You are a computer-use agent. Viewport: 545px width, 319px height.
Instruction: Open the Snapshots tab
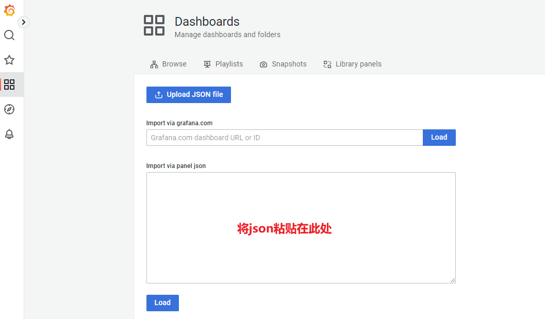[289, 64]
